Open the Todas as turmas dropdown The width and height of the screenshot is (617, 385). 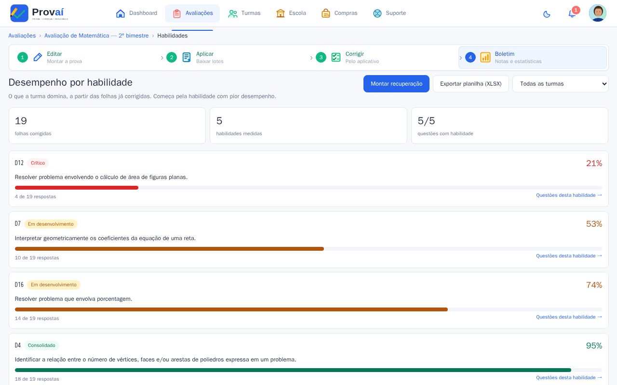(x=560, y=84)
